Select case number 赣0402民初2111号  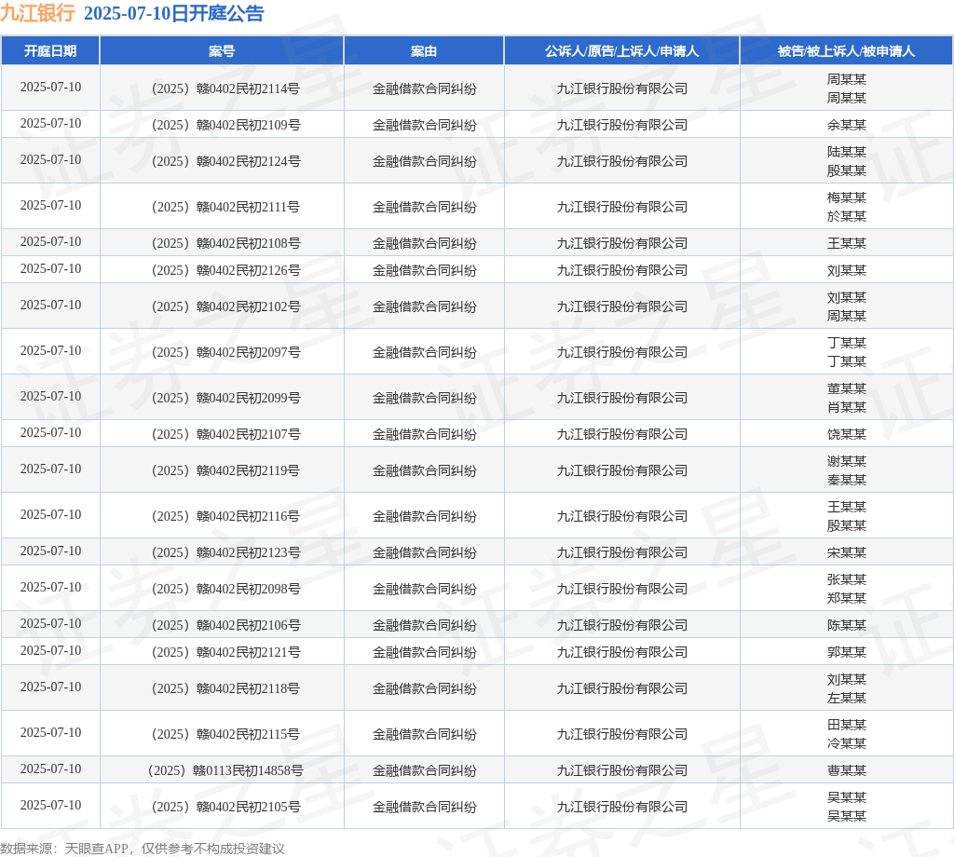point(225,207)
